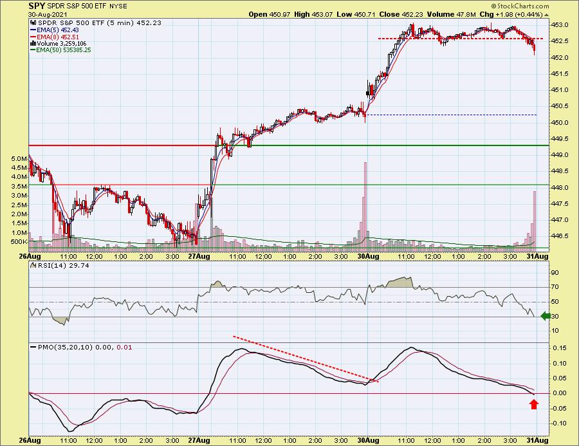Click the 2.5M volume axis label

[19, 205]
